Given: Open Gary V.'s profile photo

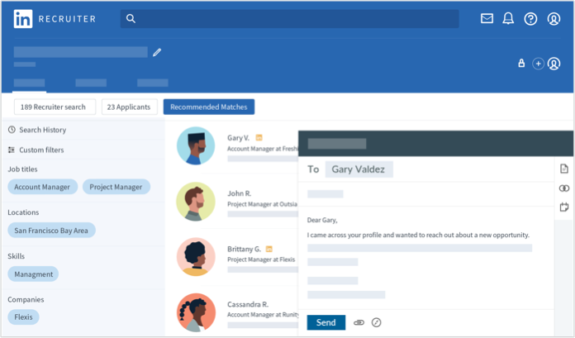Looking at the screenshot, I should (196, 145).
